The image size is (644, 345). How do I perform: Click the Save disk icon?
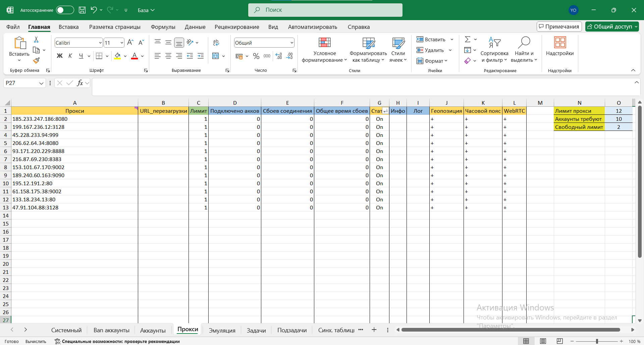click(x=82, y=10)
